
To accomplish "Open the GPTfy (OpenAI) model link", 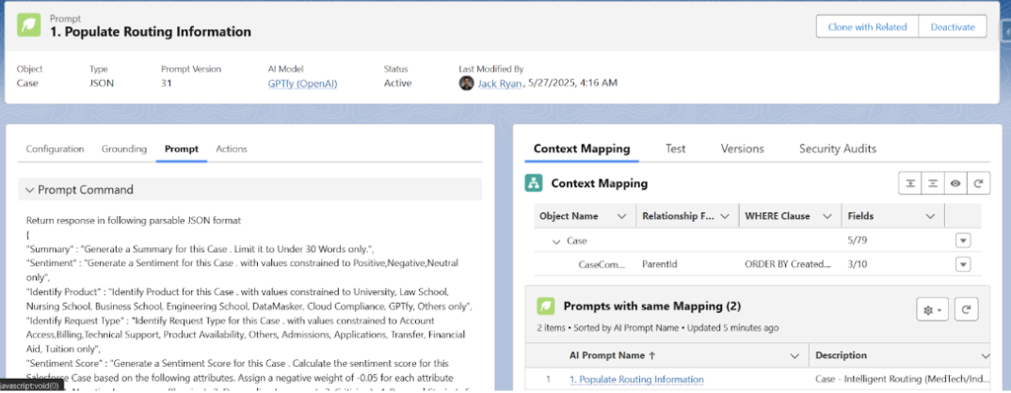I will pyautogui.click(x=302, y=83).
